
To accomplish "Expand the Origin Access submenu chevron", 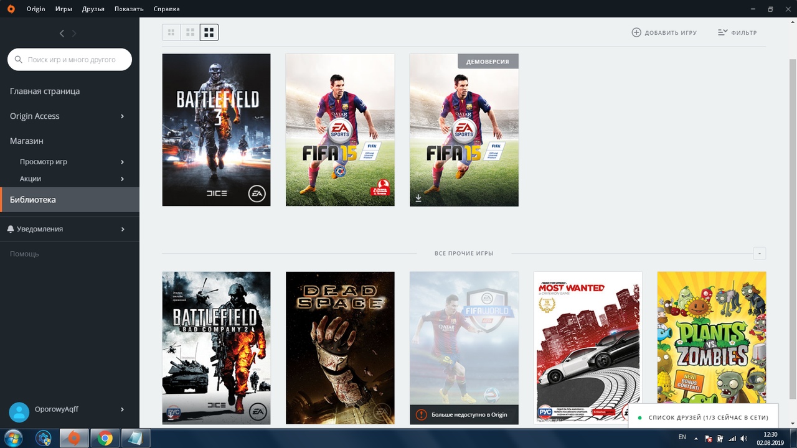I will click(x=122, y=116).
